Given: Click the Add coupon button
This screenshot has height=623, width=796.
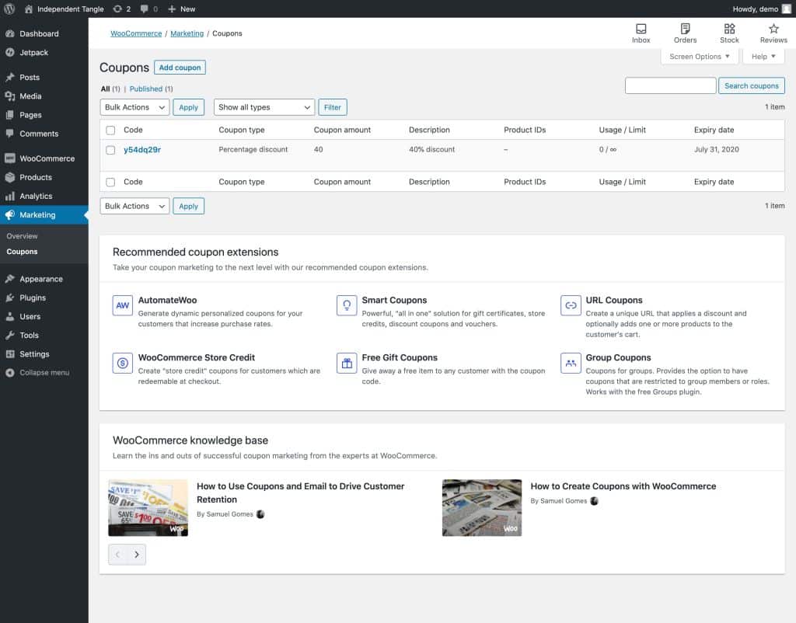Looking at the screenshot, I should coord(180,68).
